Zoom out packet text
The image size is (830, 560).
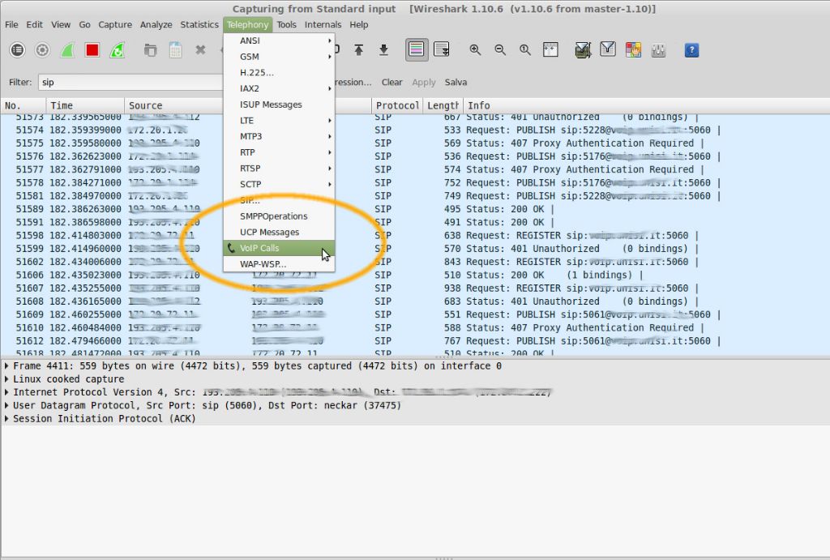pos(500,50)
